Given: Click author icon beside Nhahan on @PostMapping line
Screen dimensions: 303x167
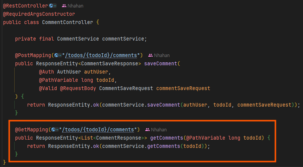Looking at the screenshot, I should point(151,56).
